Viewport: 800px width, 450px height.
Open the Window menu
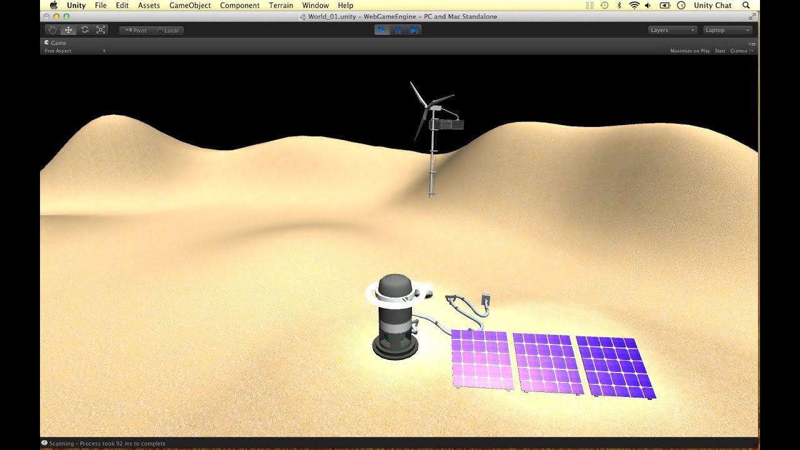click(315, 5)
